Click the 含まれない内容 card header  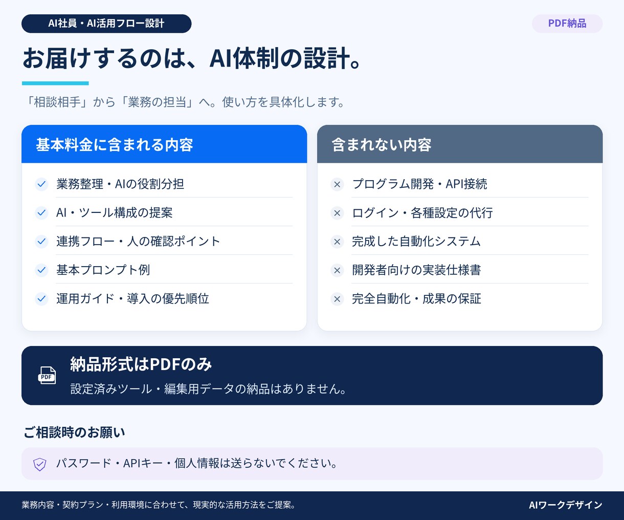[x=460, y=144]
